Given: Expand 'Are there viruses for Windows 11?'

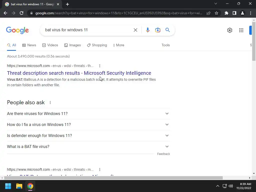Looking at the screenshot, I should pyautogui.click(x=88, y=114).
